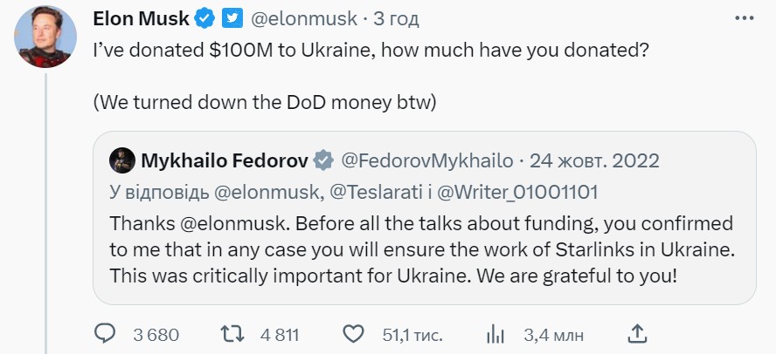This screenshot has width=776, height=354.
Task: Open Mykhailo Fedorov's small avatar
Action: pyautogui.click(x=121, y=160)
